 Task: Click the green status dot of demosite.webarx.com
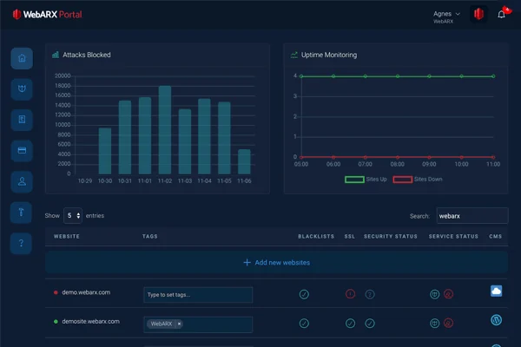tap(56, 322)
